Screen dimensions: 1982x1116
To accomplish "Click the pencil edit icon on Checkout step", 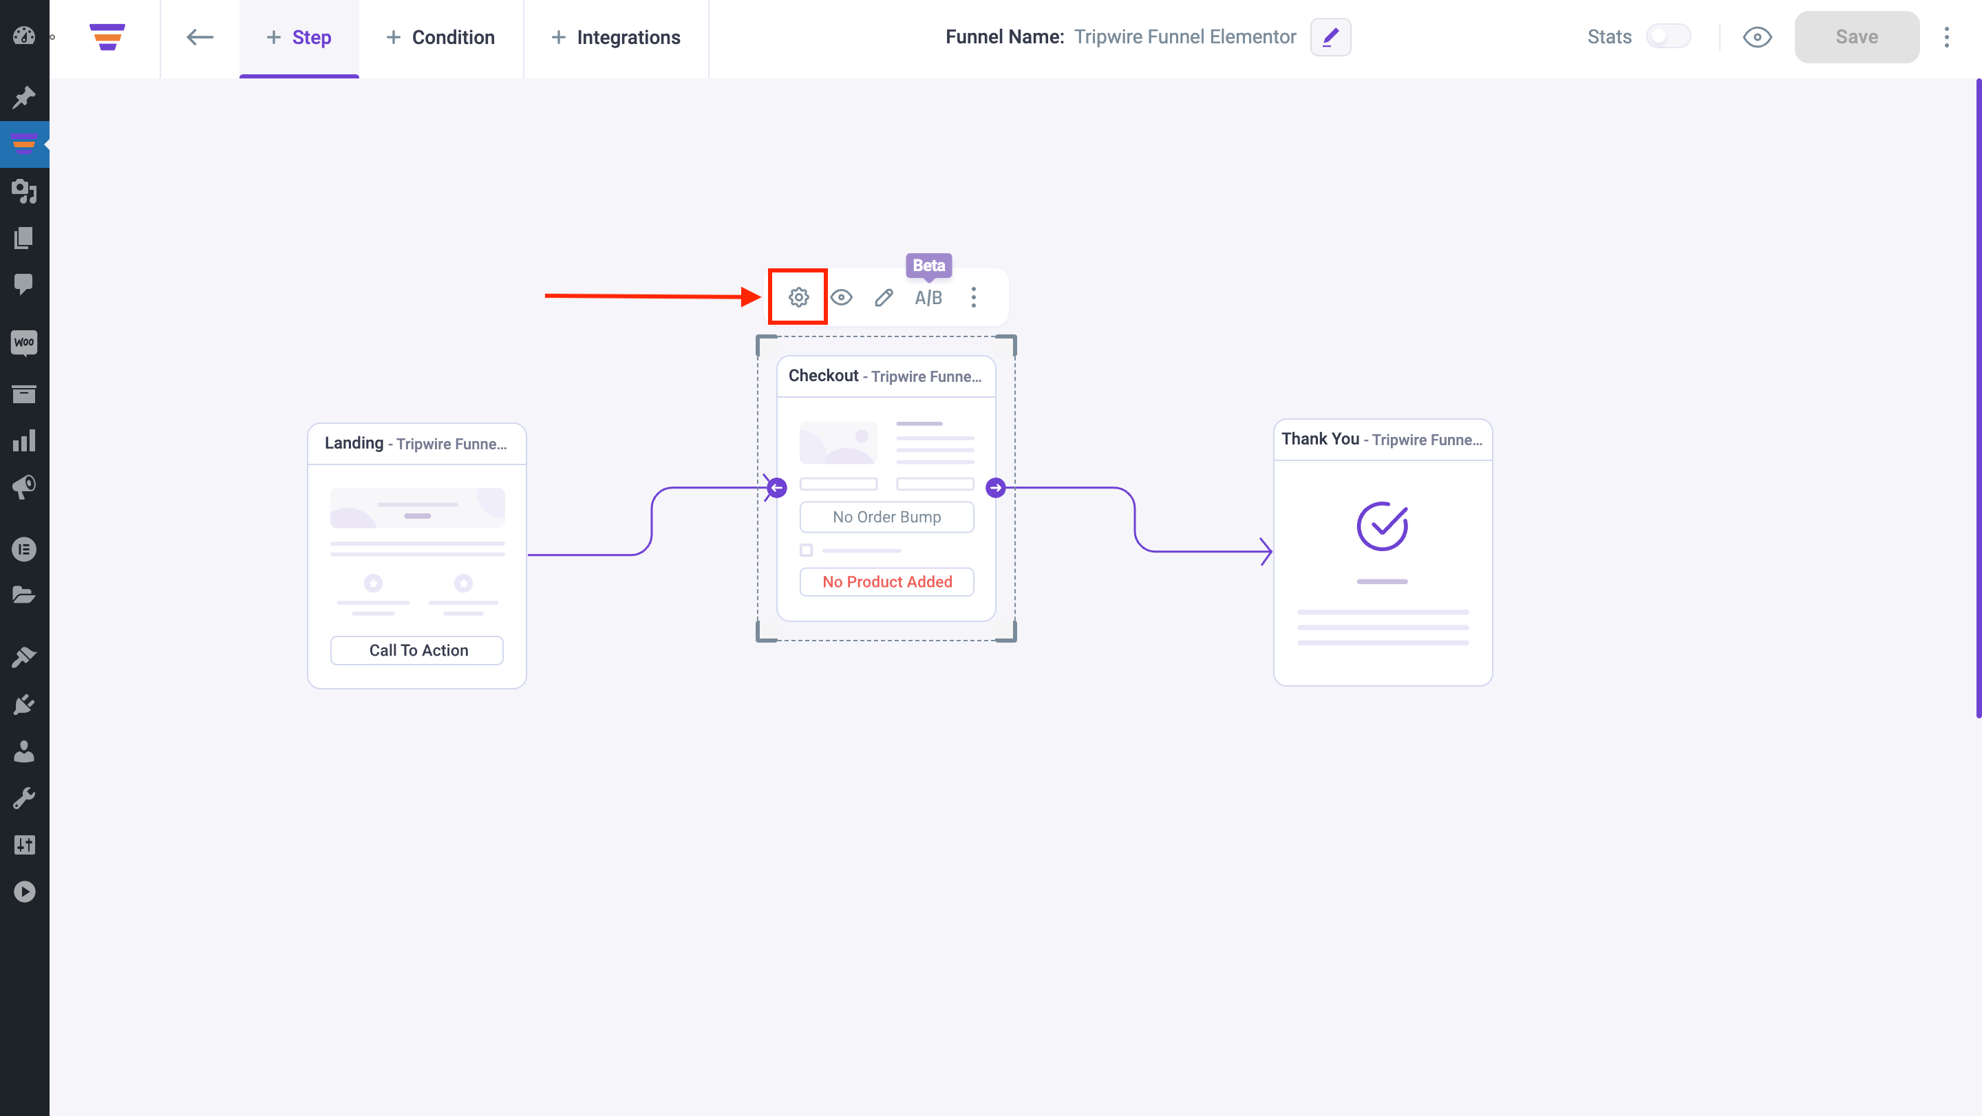I will 885,297.
